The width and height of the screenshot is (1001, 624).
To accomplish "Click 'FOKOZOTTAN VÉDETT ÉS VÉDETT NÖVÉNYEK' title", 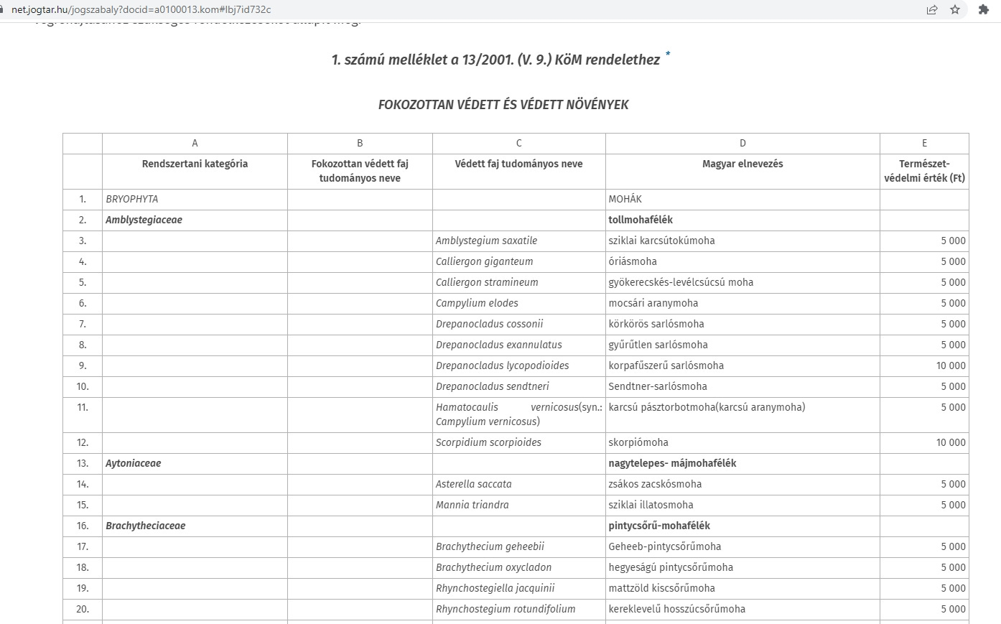I will point(503,105).
